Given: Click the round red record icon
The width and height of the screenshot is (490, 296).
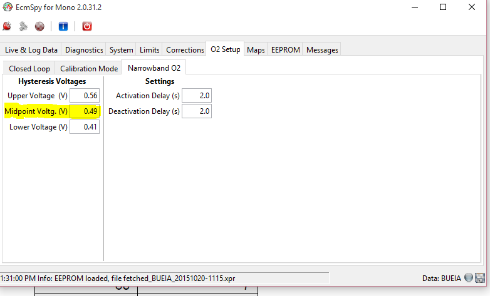Looking at the screenshot, I should [39, 26].
